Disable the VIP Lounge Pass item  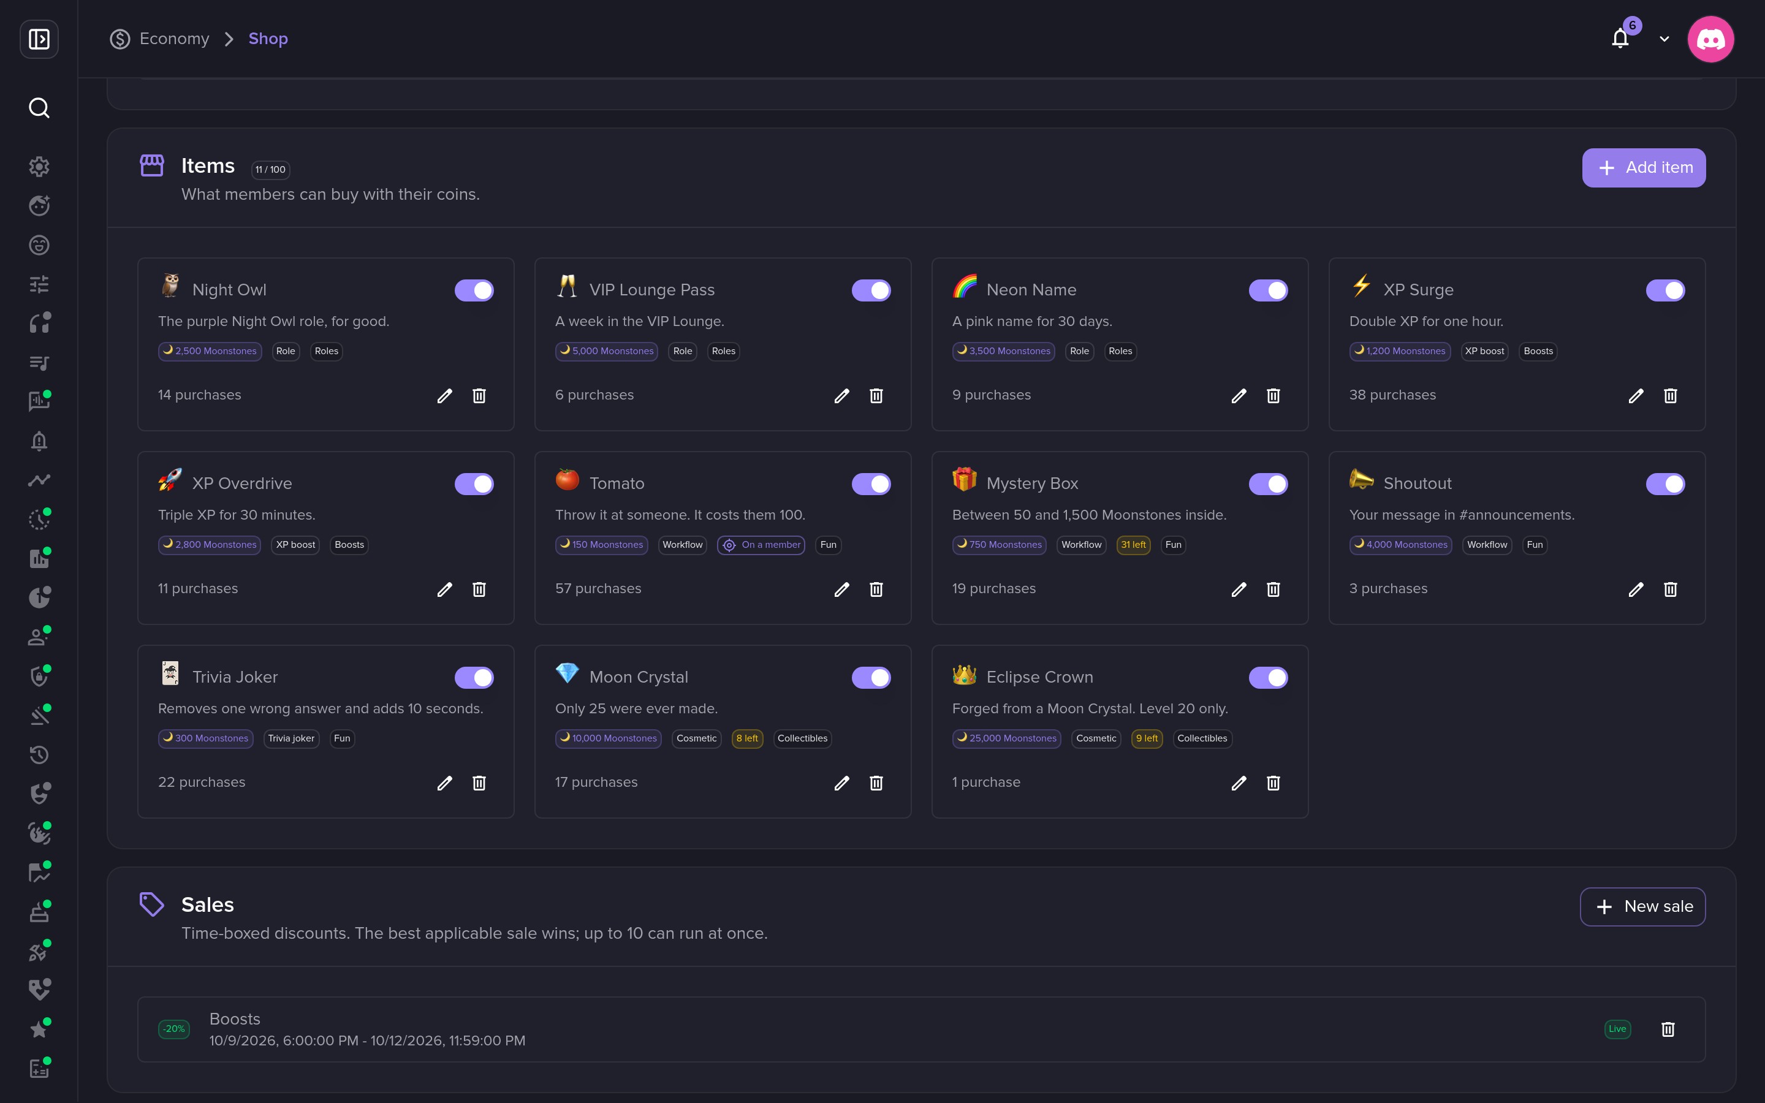(x=871, y=290)
